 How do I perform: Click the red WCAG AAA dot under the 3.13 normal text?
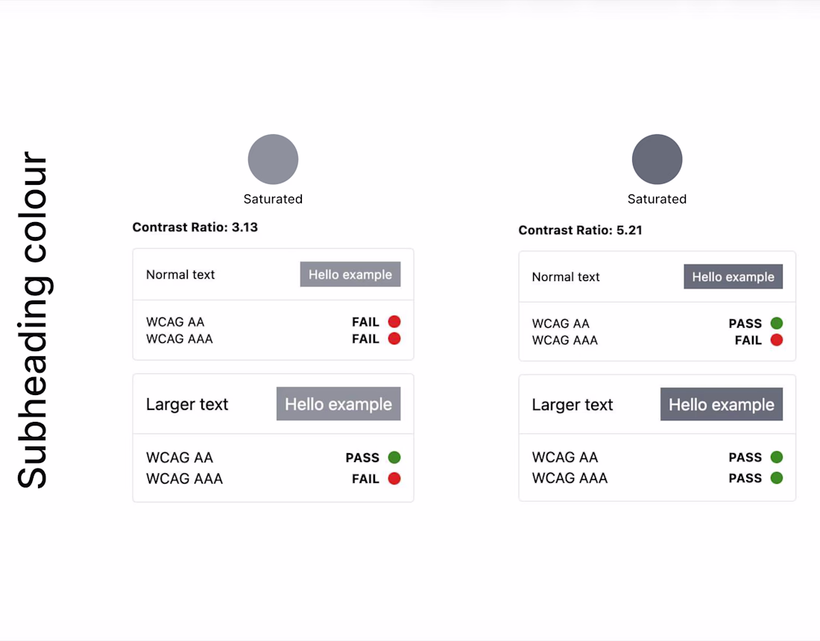[394, 339]
